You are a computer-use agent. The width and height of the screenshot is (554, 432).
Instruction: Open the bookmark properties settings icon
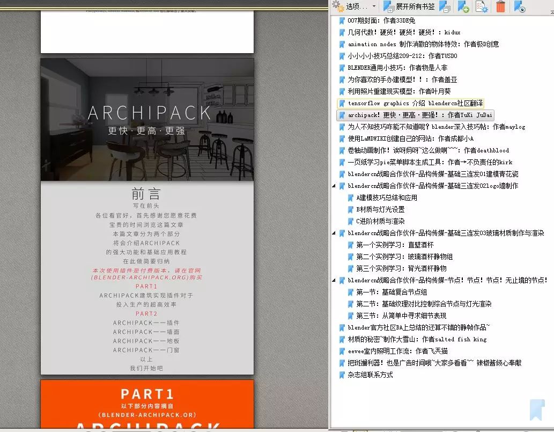(482, 6)
